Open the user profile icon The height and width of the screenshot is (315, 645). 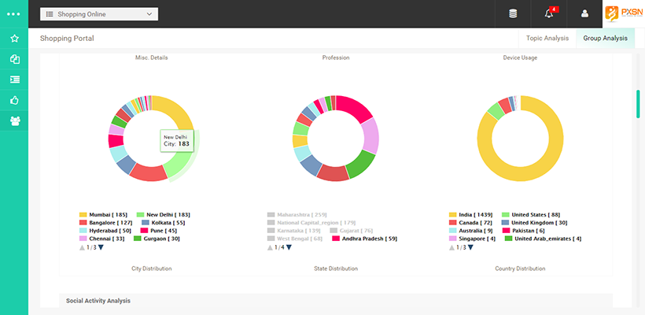584,13
